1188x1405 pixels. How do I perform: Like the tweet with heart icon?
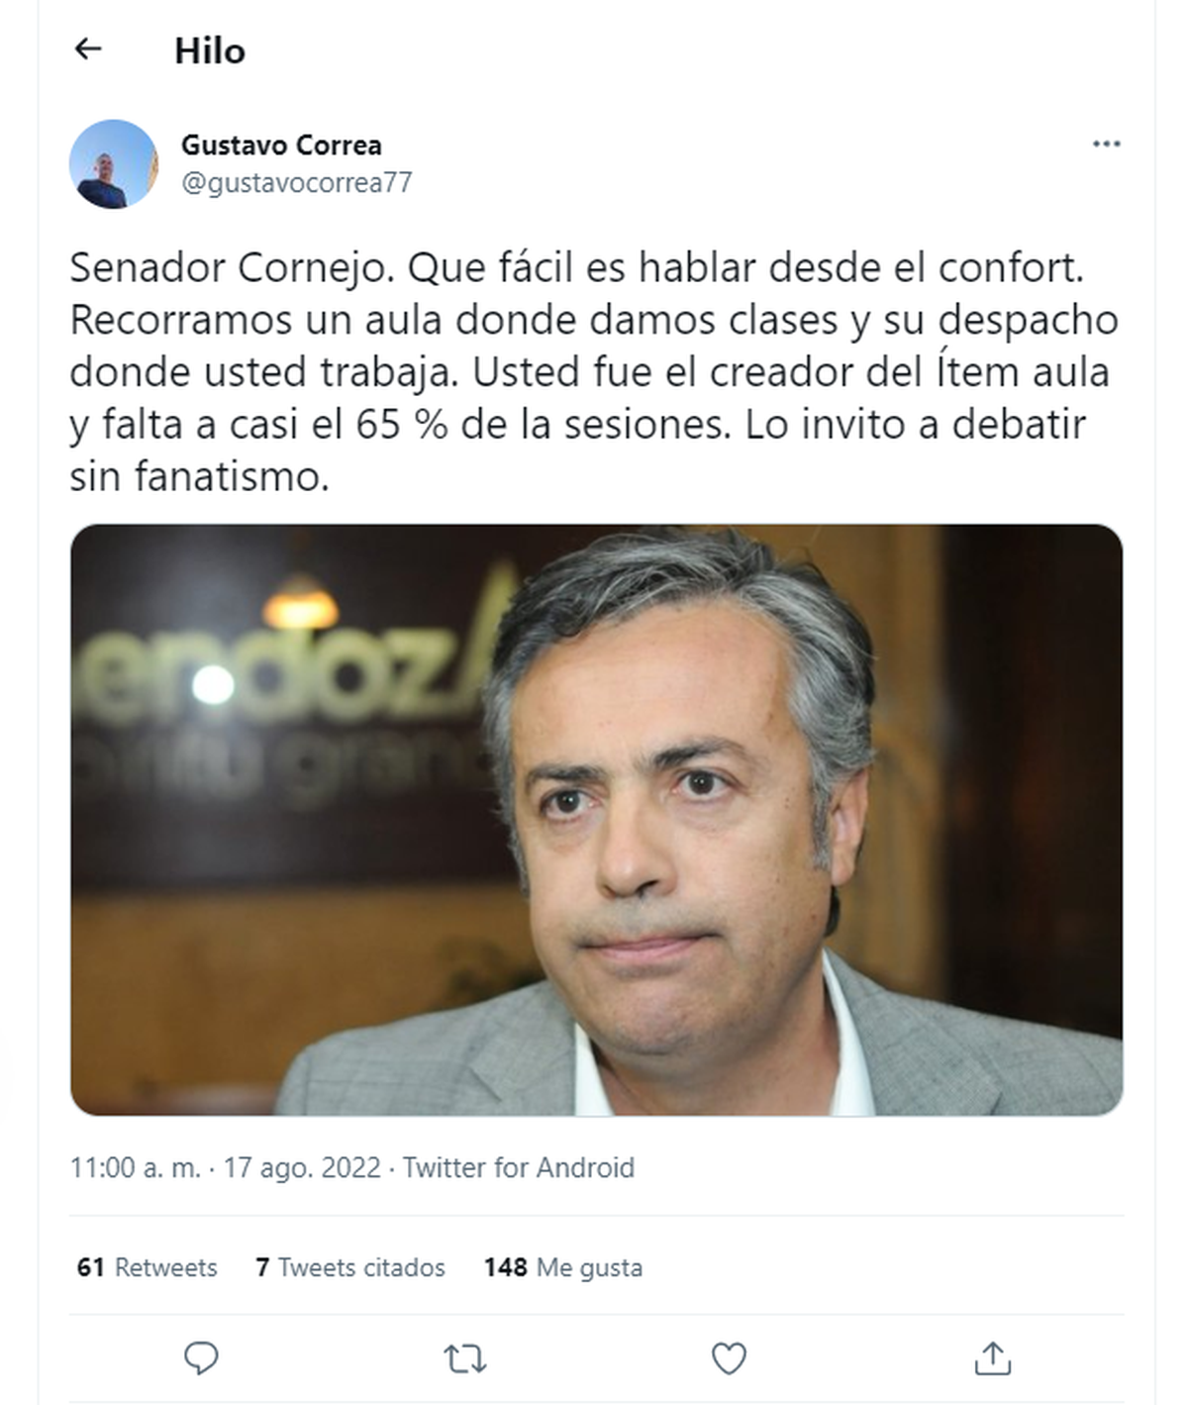(729, 1358)
